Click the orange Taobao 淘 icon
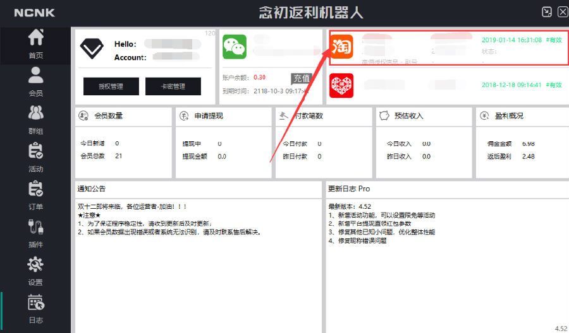 pos(341,47)
